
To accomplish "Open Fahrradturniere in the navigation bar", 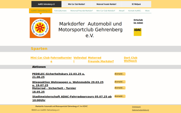I will 60,11.
